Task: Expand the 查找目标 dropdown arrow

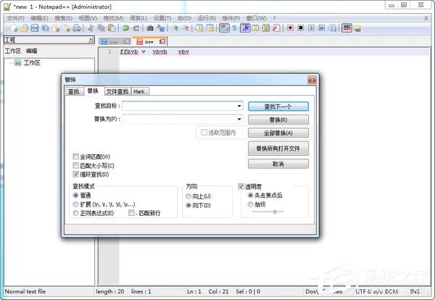Action: pos(239,106)
